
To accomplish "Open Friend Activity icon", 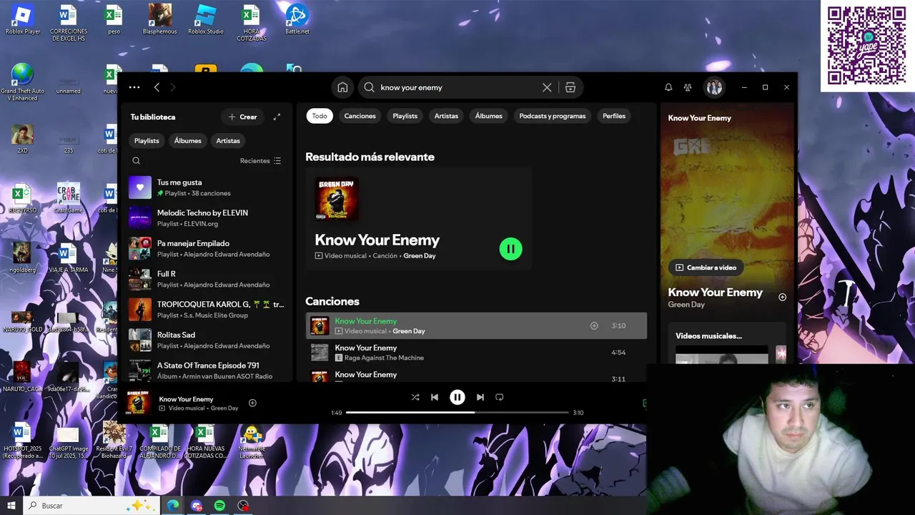I will point(688,87).
